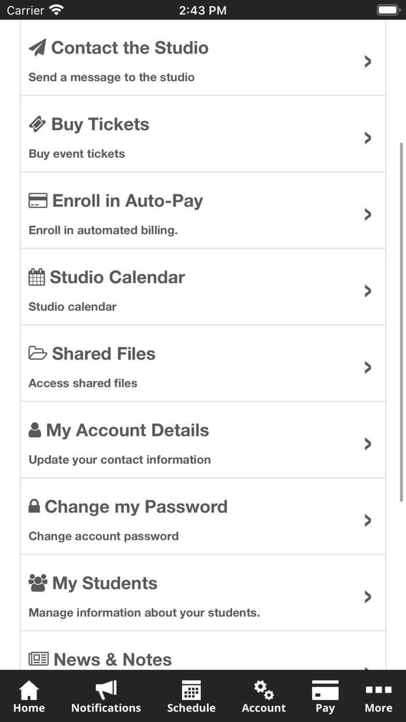Tap the person icon beside Account Details
The height and width of the screenshot is (722, 406).
(35, 430)
